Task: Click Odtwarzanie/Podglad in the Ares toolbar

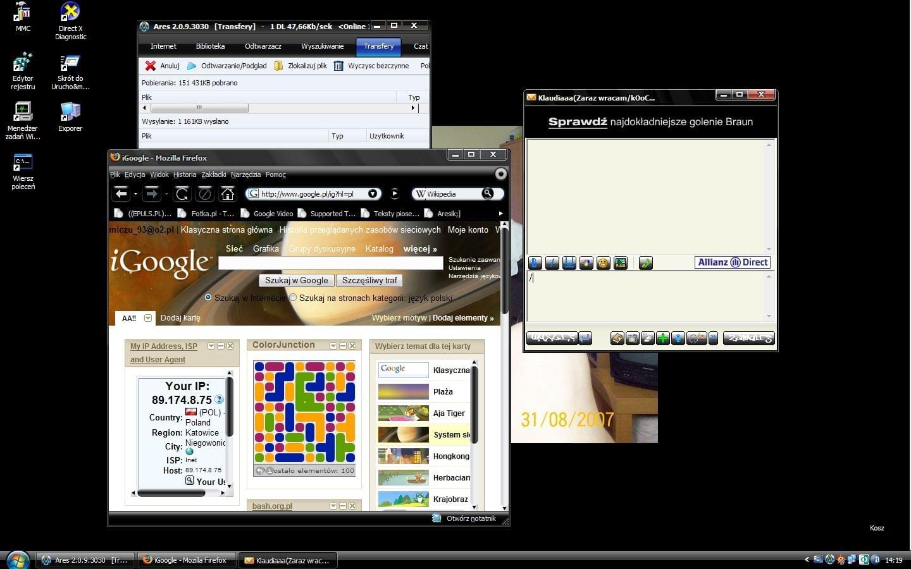Action: (x=228, y=66)
